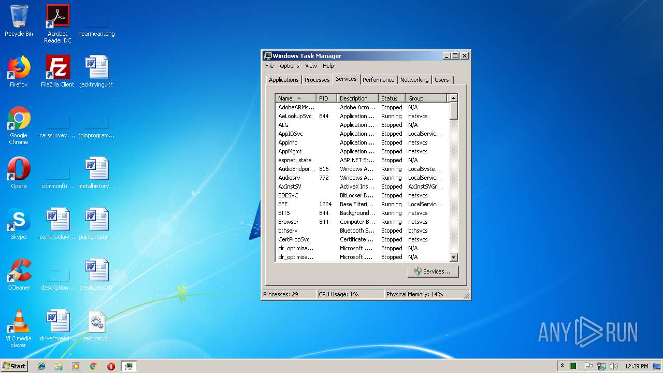Sort services by PID column
The image size is (663, 373).
tap(327, 98)
